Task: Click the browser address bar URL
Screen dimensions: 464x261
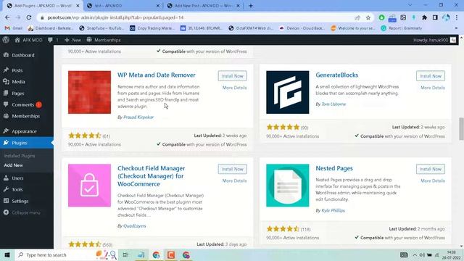Action: coord(115,17)
